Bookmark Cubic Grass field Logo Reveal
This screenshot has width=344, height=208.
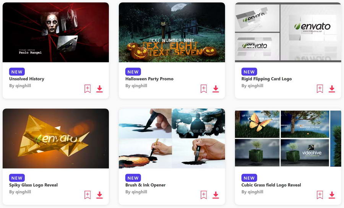[320, 195]
